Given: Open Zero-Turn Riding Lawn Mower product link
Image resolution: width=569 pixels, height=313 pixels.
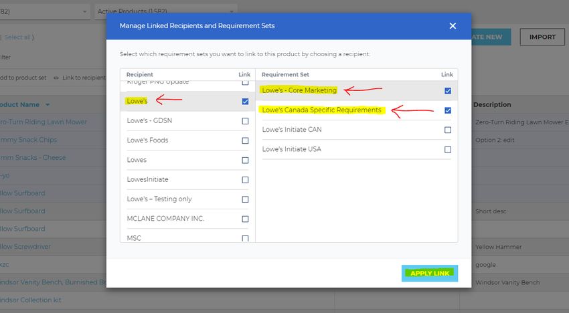Looking at the screenshot, I should click(x=44, y=122).
